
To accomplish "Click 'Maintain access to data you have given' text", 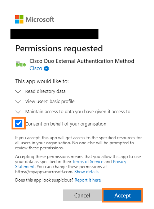I will 65,112.
